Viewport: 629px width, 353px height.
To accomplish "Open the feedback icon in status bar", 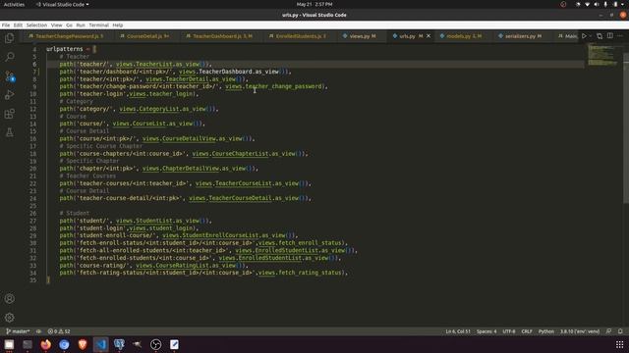I will pos(609,331).
